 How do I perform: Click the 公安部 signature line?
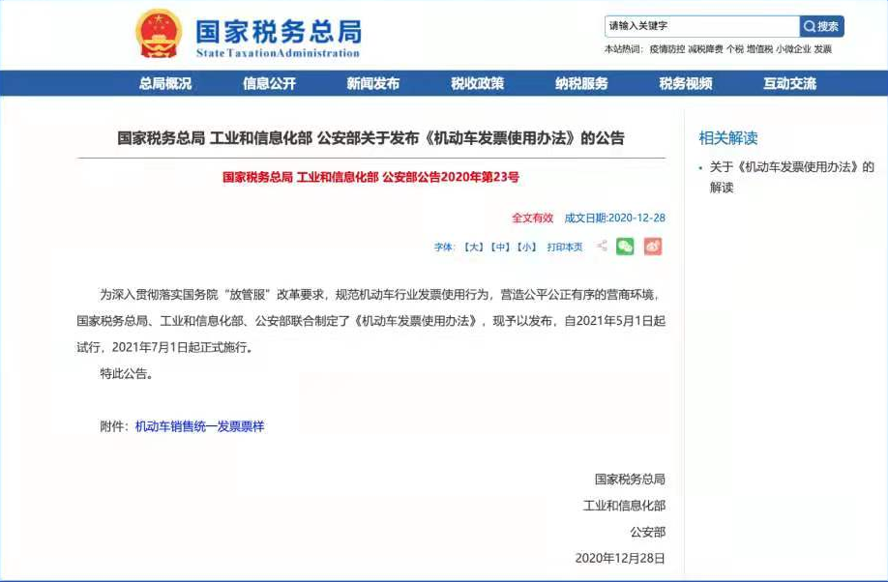(x=648, y=532)
